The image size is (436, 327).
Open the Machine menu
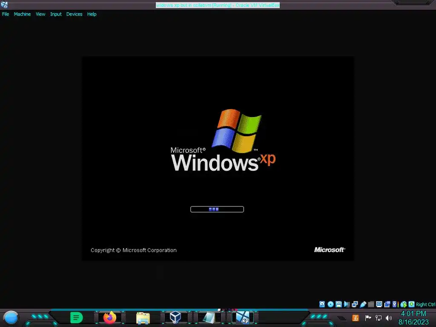[22, 14]
